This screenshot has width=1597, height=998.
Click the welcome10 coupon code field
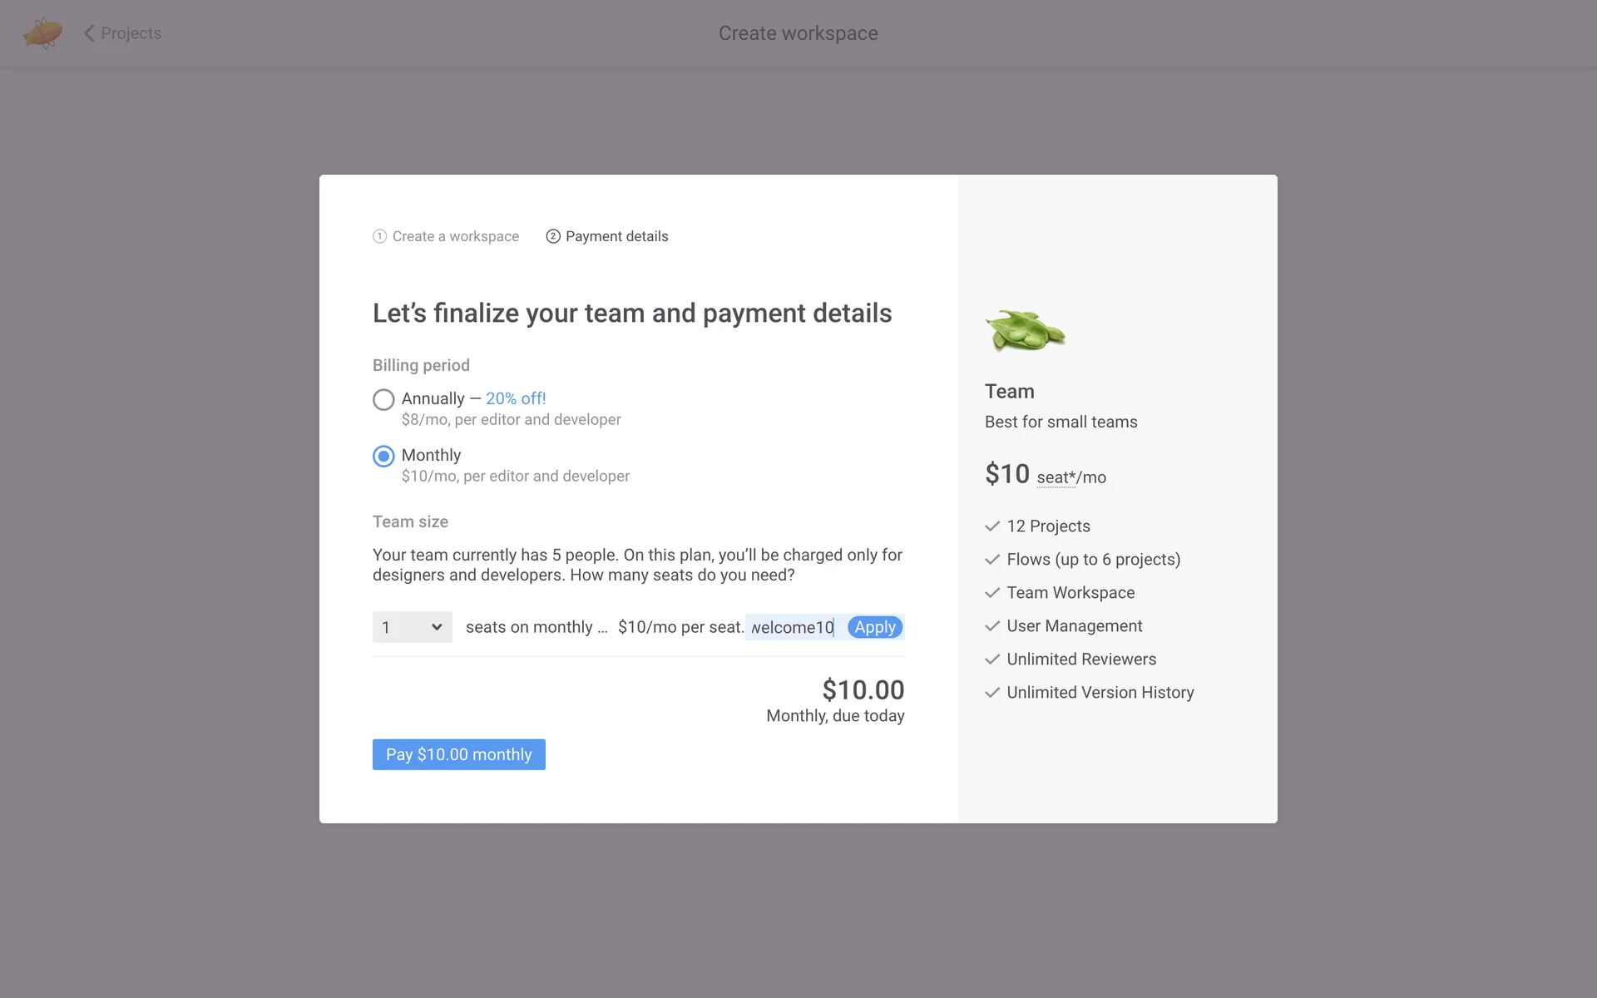[x=792, y=627]
